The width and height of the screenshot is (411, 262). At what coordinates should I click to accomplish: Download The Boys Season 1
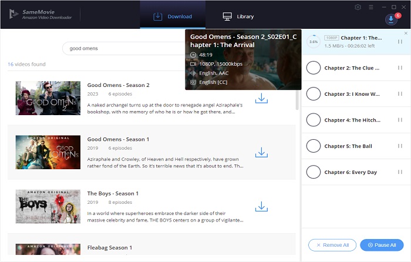click(x=261, y=207)
